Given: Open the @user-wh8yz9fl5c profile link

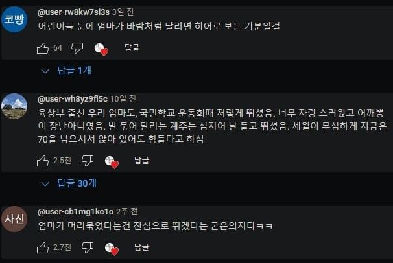Looking at the screenshot, I should pos(73,99).
